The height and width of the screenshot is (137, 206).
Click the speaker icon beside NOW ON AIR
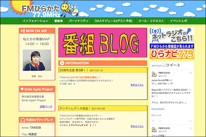[23, 30]
